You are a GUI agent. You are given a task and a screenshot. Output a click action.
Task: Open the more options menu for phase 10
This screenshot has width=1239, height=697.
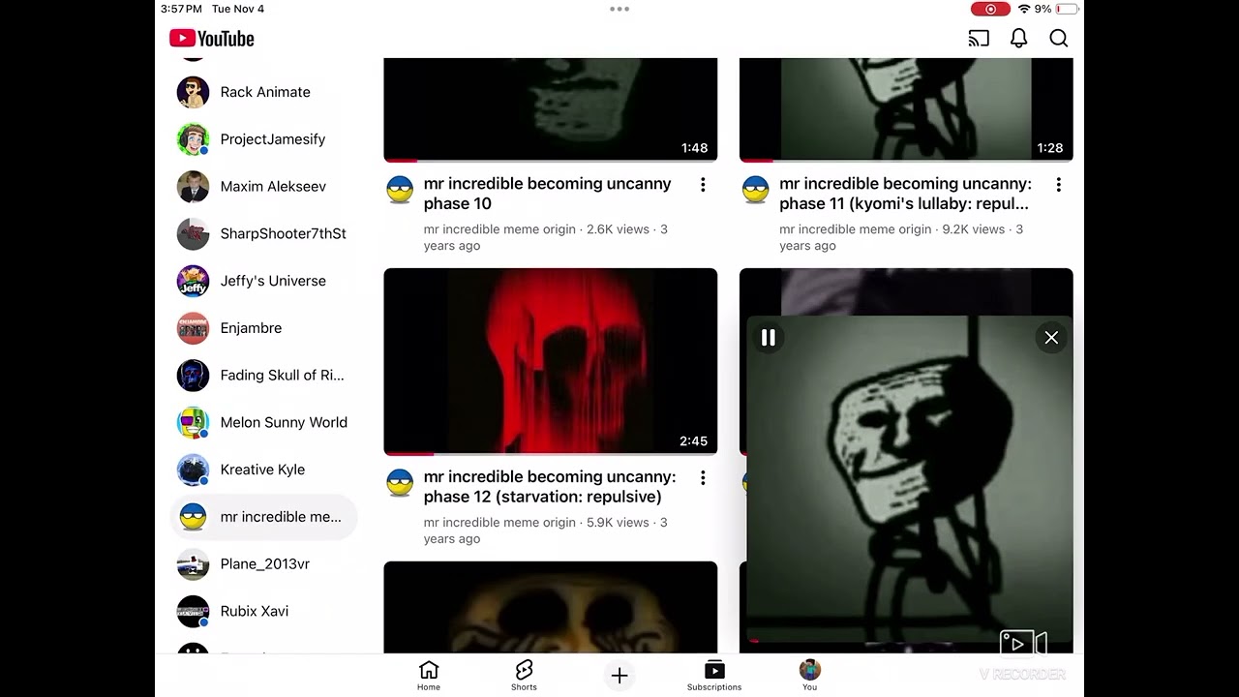tap(703, 185)
